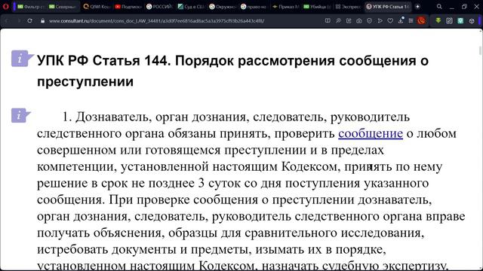Switch to the 'Приказ М' tab

[286, 7]
